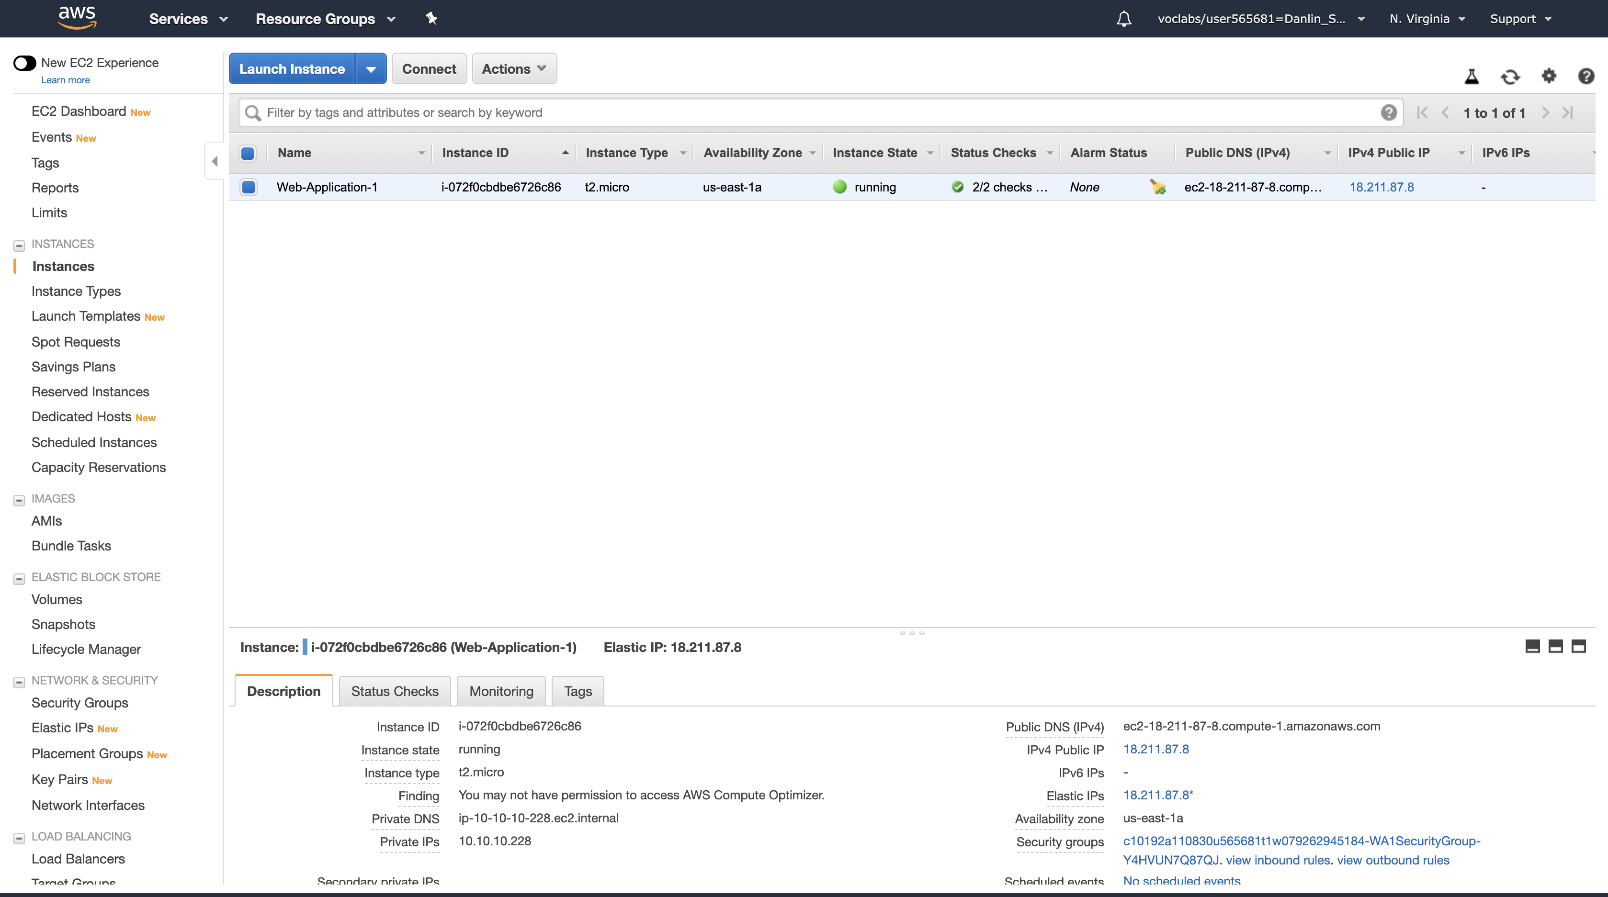
Task: Click the notifications bell icon
Action: coord(1123,19)
